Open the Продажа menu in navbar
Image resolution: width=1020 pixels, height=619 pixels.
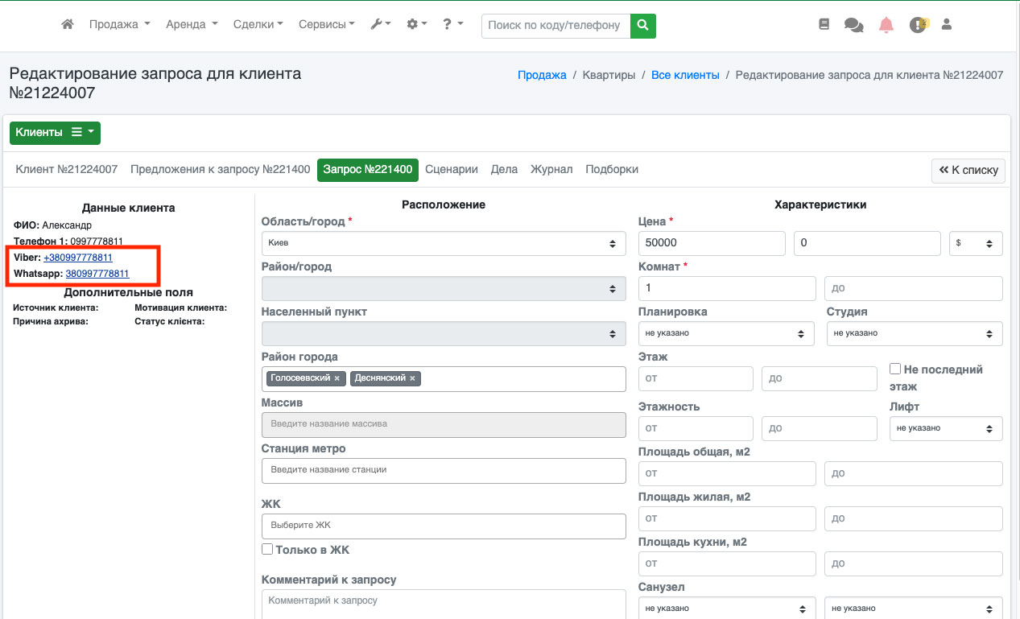[x=119, y=25]
